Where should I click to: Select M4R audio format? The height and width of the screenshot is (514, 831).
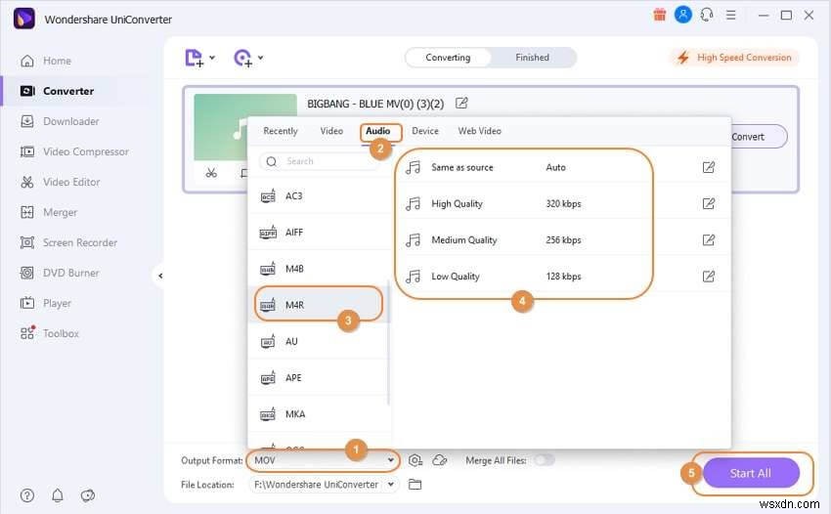319,305
